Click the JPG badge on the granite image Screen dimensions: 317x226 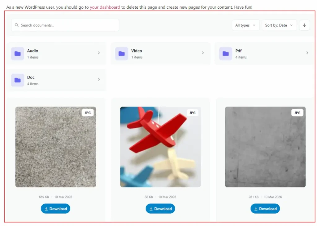tap(88, 113)
